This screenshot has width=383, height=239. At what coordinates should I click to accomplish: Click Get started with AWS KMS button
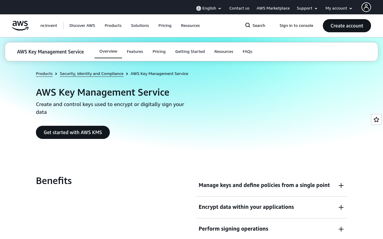[73, 132]
